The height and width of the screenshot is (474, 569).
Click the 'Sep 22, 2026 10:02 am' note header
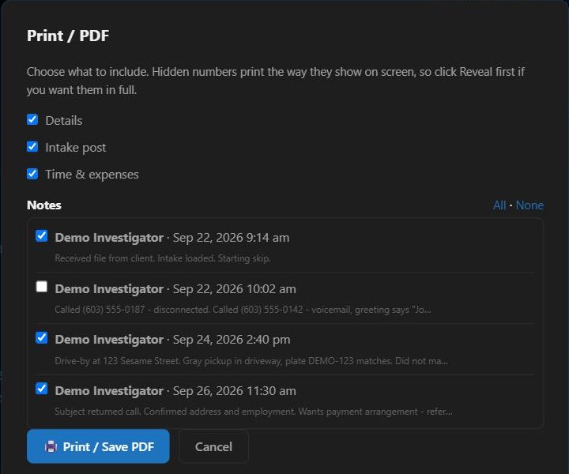(x=175, y=289)
